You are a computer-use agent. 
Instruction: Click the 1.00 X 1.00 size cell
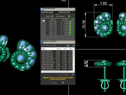[x=53, y=23]
